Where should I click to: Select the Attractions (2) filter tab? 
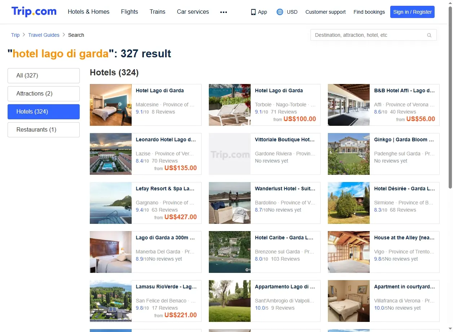(x=44, y=94)
